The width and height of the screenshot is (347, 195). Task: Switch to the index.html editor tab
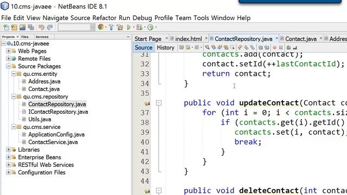click(x=188, y=39)
